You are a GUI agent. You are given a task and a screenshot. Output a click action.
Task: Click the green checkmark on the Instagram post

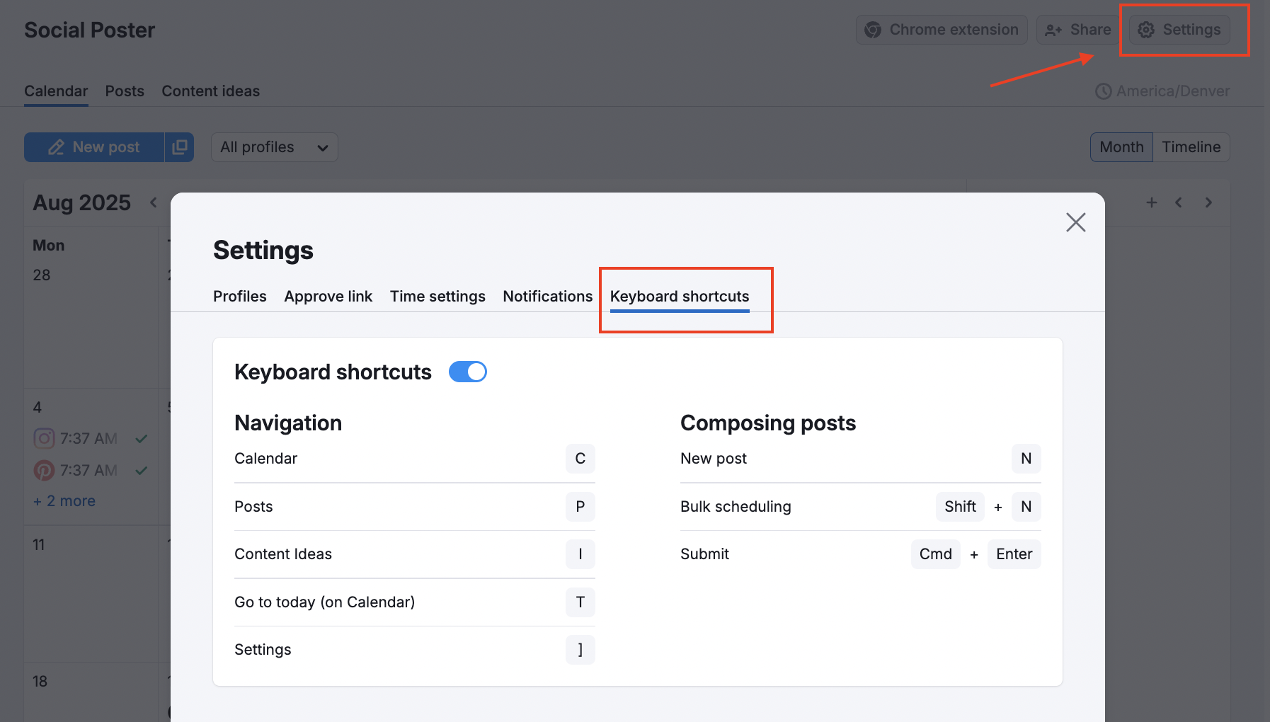pyautogui.click(x=140, y=438)
